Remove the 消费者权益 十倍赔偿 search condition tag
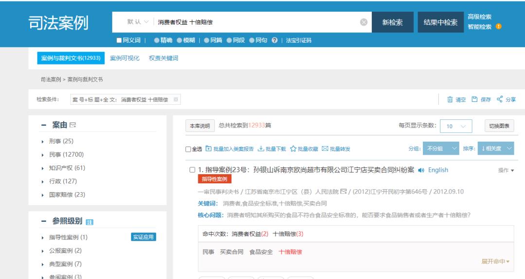The image size is (525, 279). tap(176, 99)
